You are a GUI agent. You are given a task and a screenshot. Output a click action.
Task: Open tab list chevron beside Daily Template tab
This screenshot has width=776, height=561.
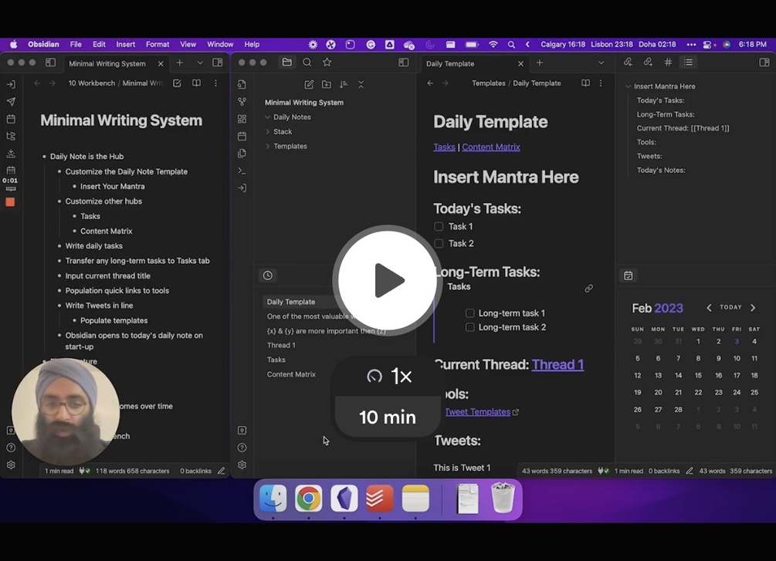[601, 63]
